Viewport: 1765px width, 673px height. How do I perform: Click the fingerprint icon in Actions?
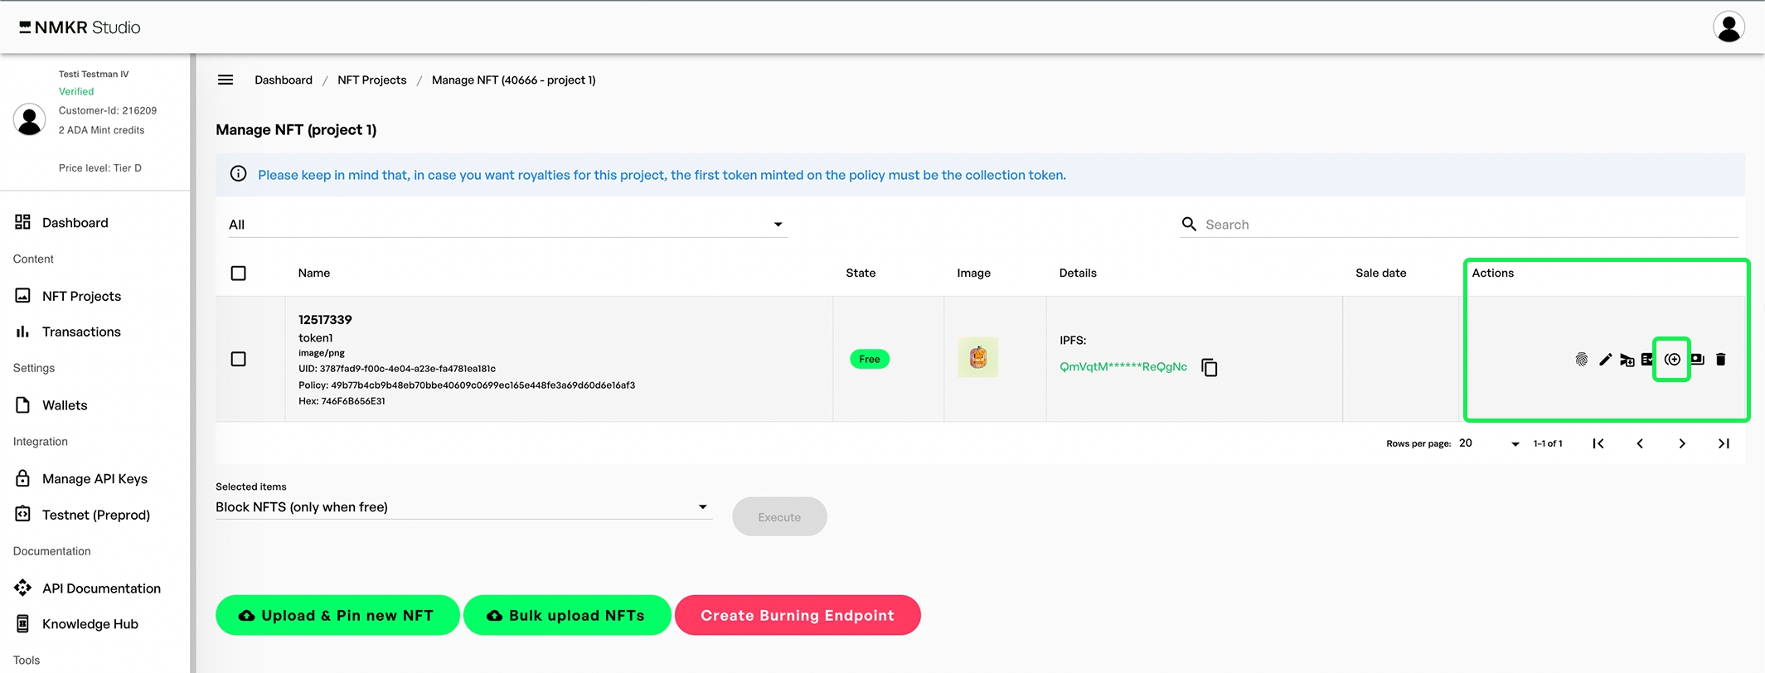(x=1581, y=359)
